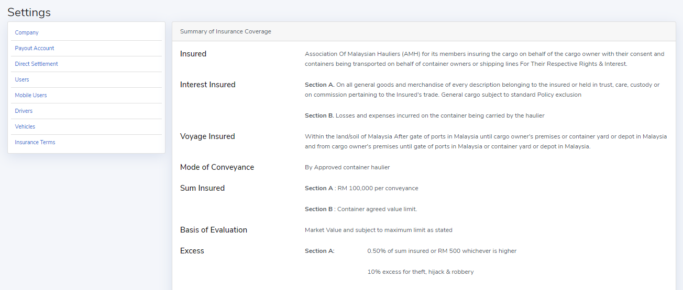The height and width of the screenshot is (290, 683).
Task: Select the Sum Insured label
Action: click(x=202, y=188)
